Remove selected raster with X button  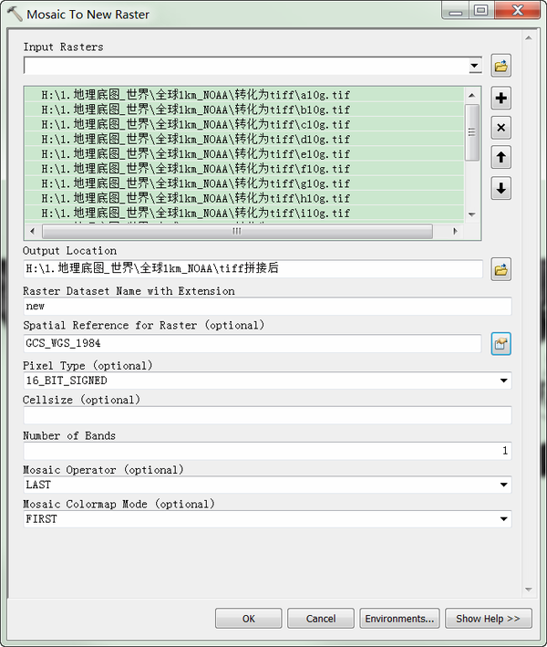(501, 128)
